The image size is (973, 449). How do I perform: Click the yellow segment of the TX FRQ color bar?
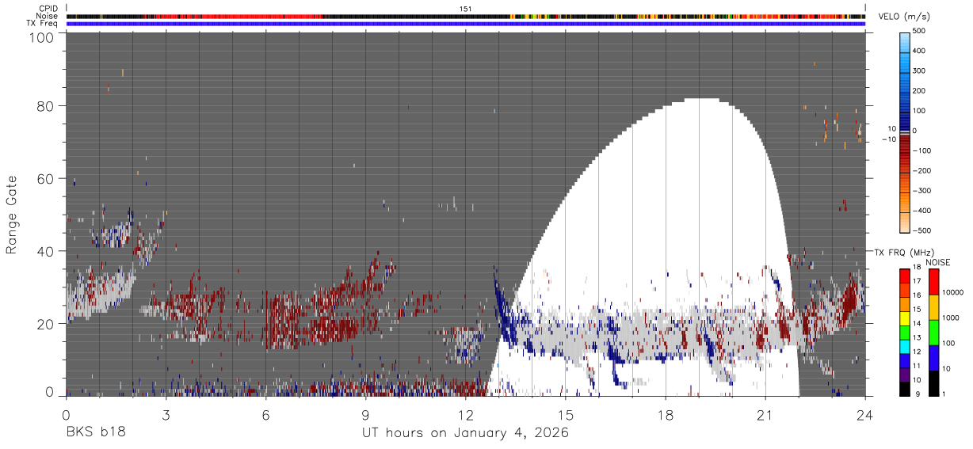(x=905, y=318)
